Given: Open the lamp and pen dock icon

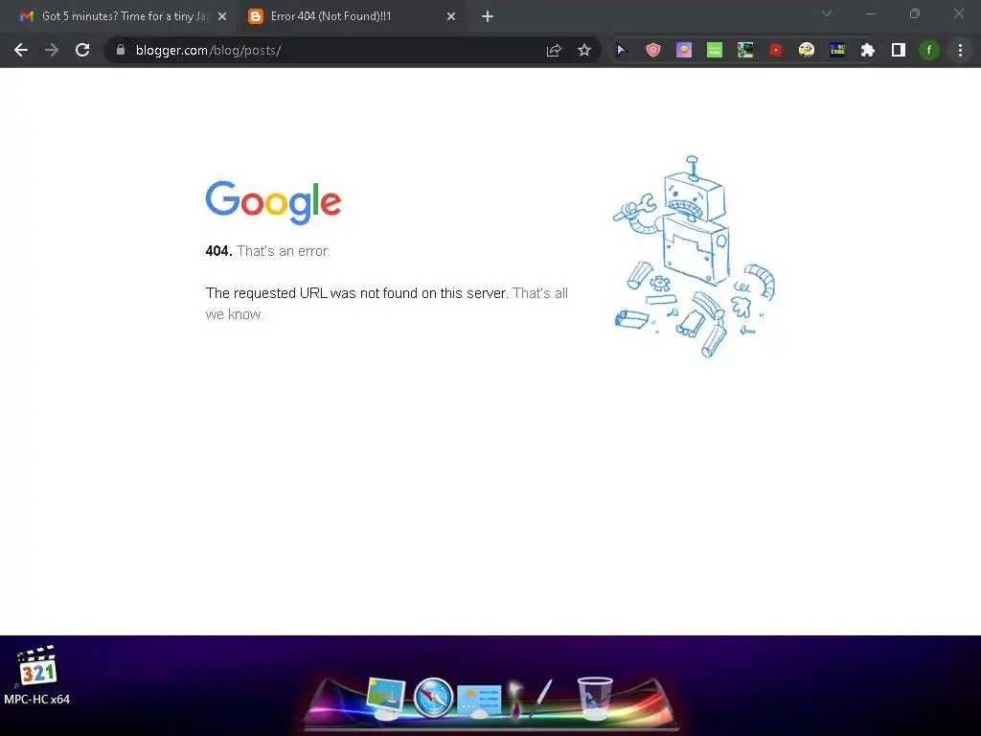Looking at the screenshot, I should [529, 698].
